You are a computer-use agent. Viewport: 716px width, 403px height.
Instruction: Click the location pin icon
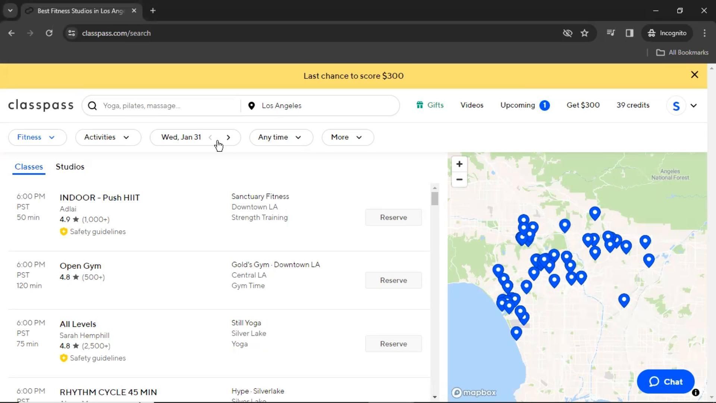point(251,106)
